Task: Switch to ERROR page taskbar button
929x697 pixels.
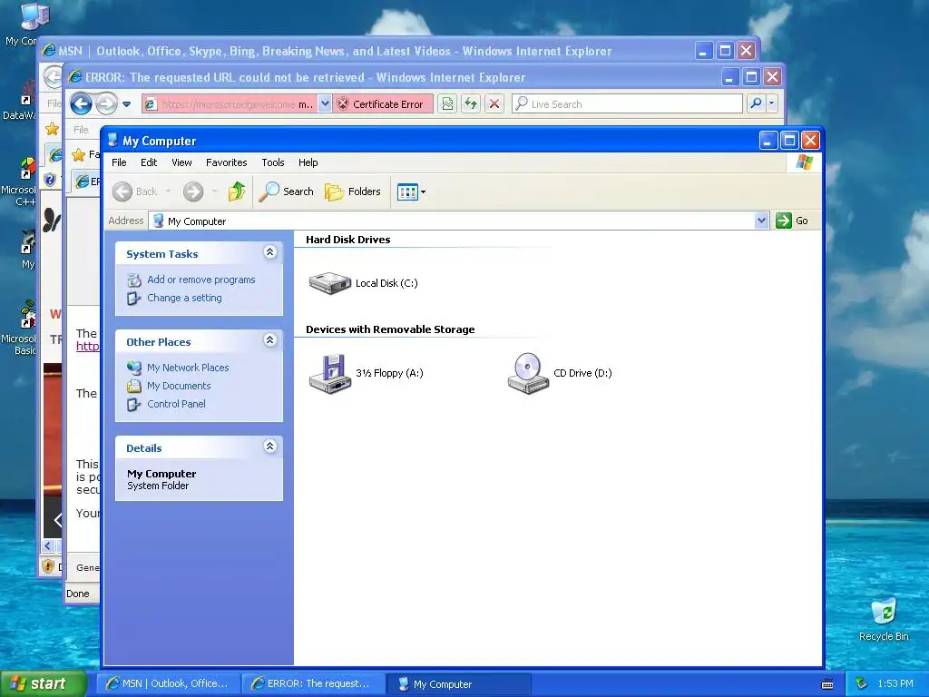Action: tap(313, 684)
